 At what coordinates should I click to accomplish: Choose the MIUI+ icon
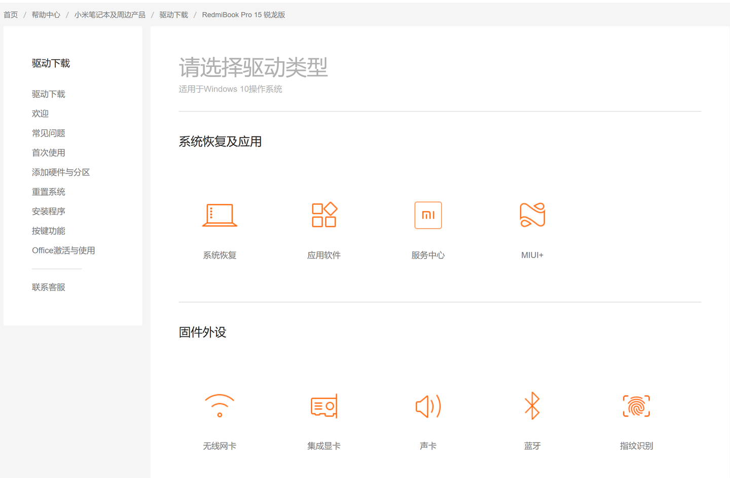(532, 215)
